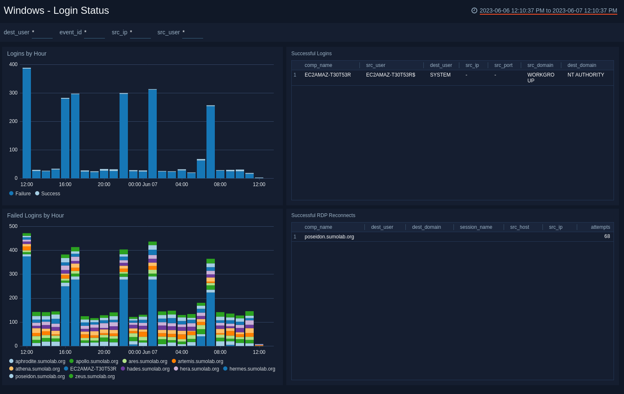
Task: Click the clock icon beside the time range
Action: [x=474, y=10]
